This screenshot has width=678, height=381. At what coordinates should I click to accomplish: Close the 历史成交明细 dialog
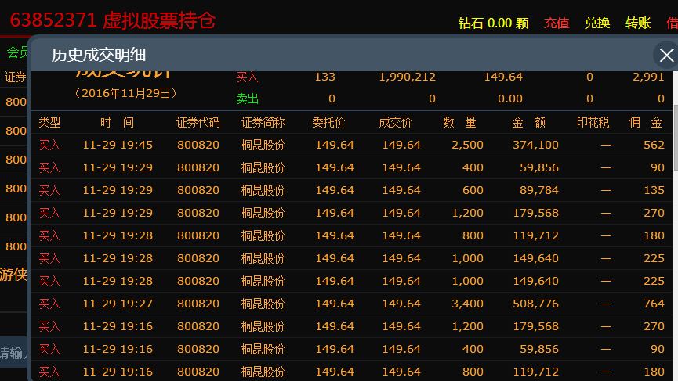[x=666, y=56]
